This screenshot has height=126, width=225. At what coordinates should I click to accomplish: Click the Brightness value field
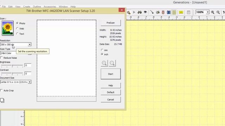28,65
